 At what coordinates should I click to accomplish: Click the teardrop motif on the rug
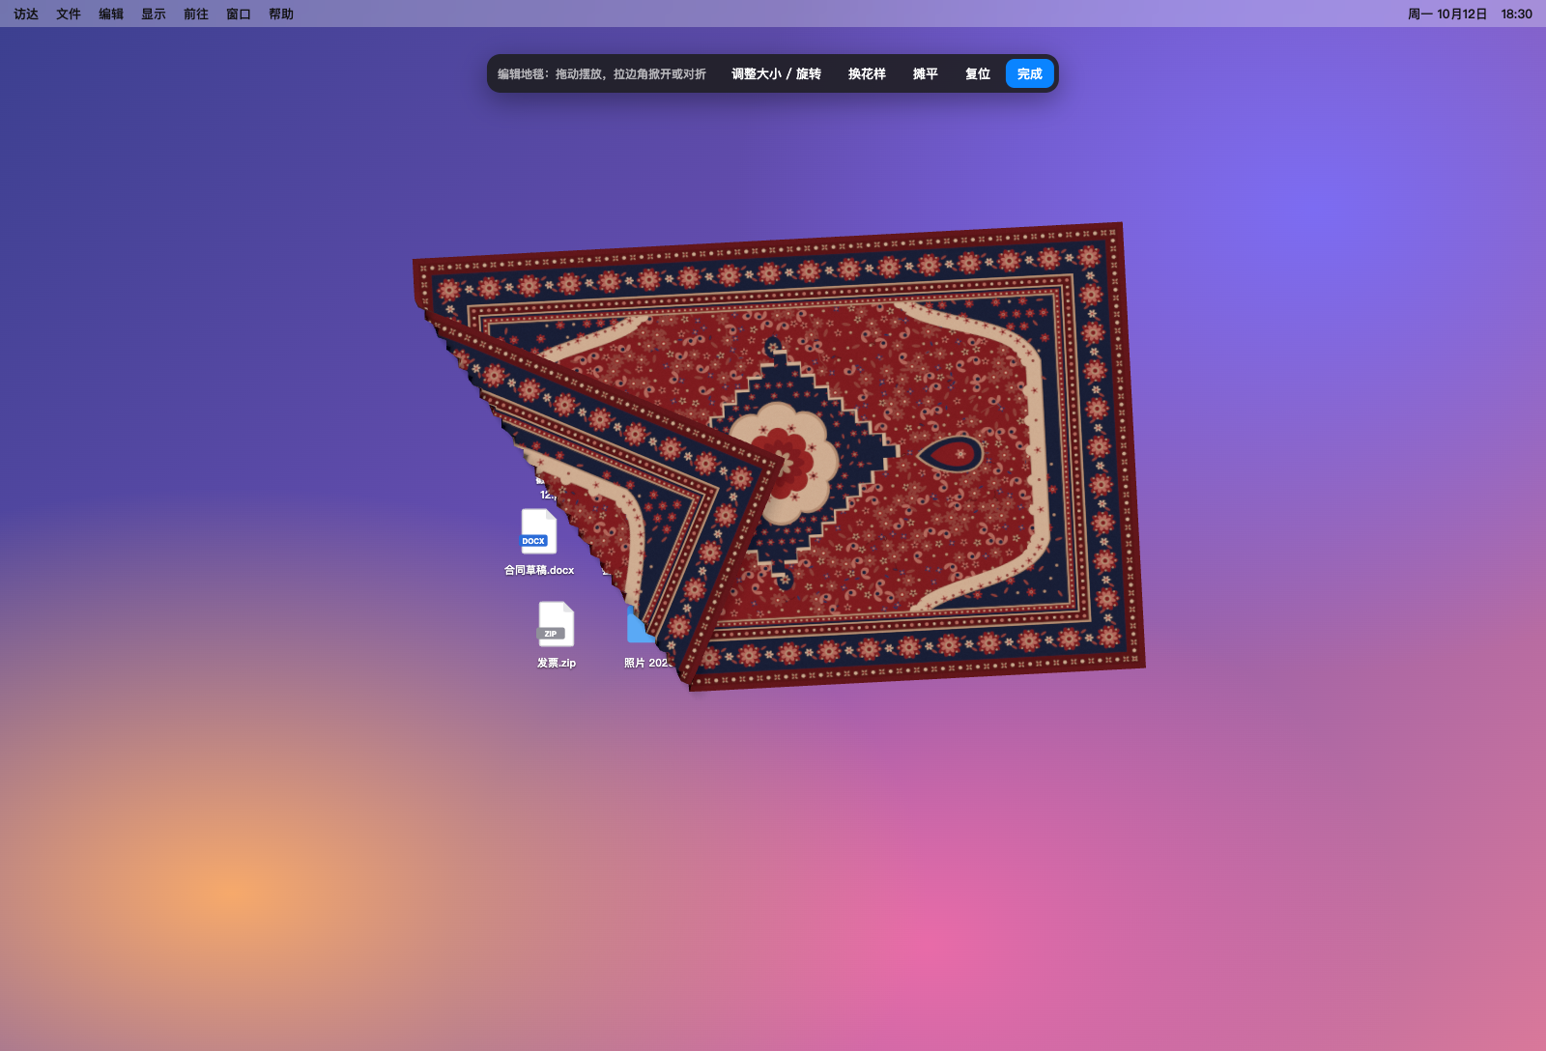tap(950, 453)
